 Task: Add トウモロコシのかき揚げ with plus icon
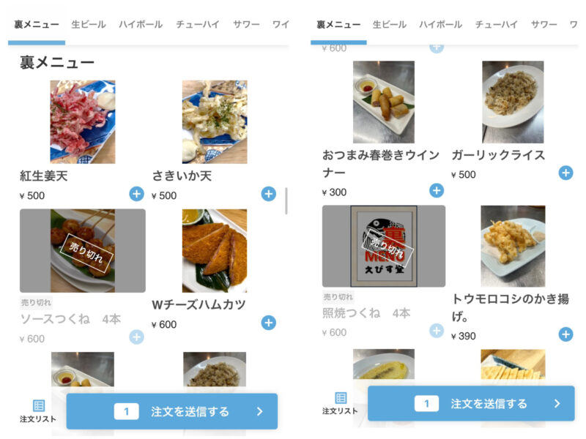[x=565, y=334]
